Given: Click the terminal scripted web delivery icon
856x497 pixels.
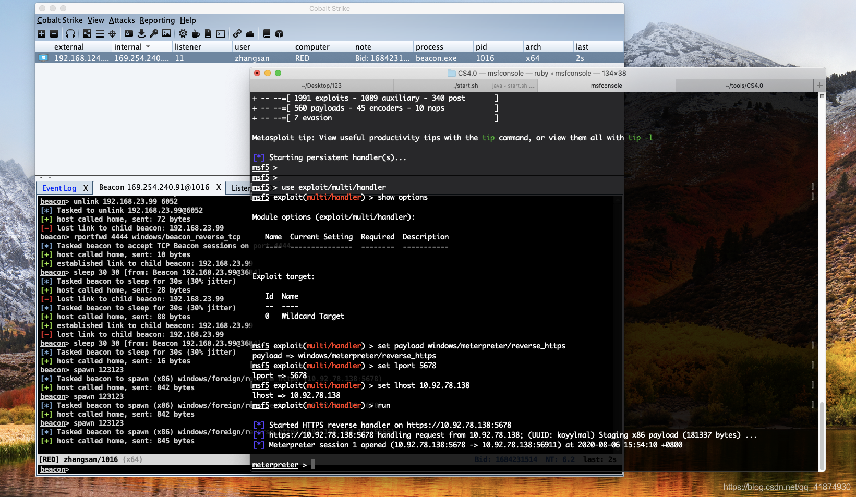Looking at the screenshot, I should 221,33.
